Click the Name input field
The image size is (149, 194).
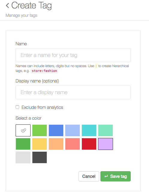tap(73, 55)
